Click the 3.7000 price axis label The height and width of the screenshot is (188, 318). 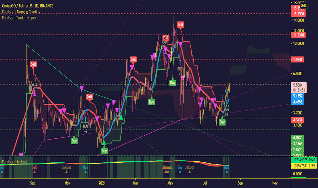click(x=298, y=113)
